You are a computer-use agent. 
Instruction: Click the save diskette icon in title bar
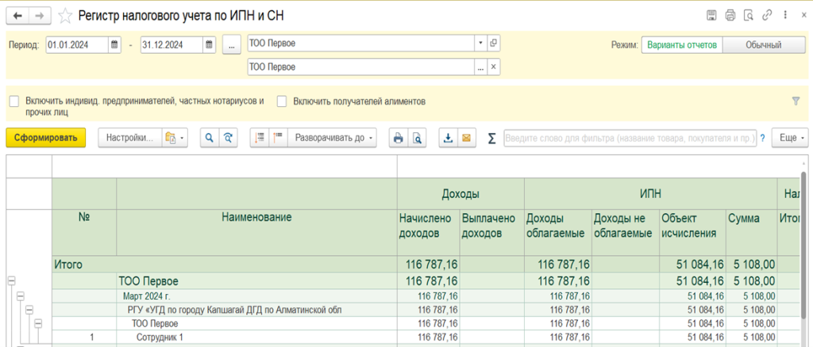tap(712, 16)
